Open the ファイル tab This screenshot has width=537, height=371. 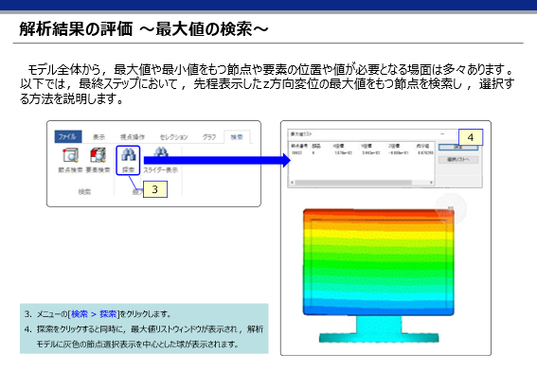(x=68, y=136)
